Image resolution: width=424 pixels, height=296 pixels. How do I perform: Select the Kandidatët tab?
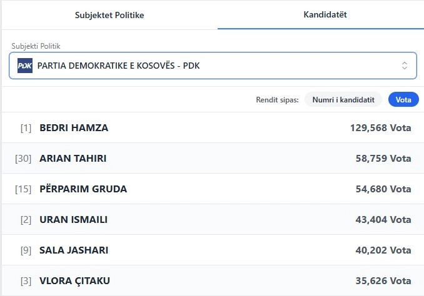pos(321,14)
